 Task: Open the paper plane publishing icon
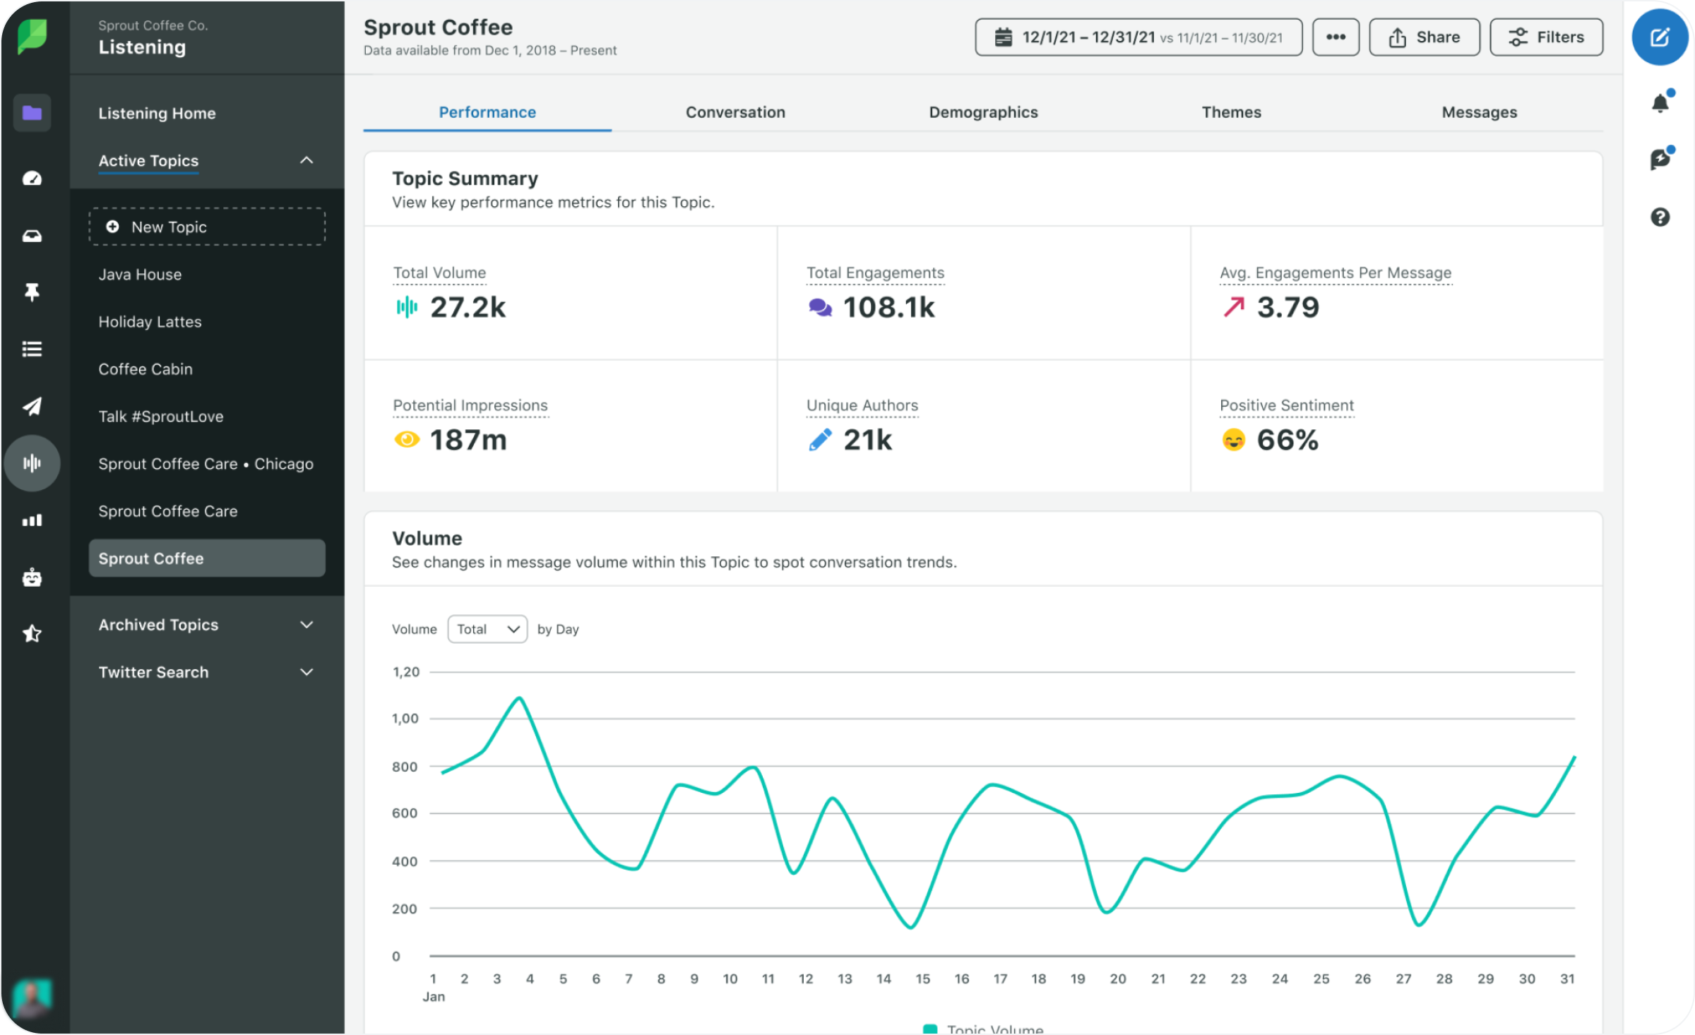tap(32, 406)
